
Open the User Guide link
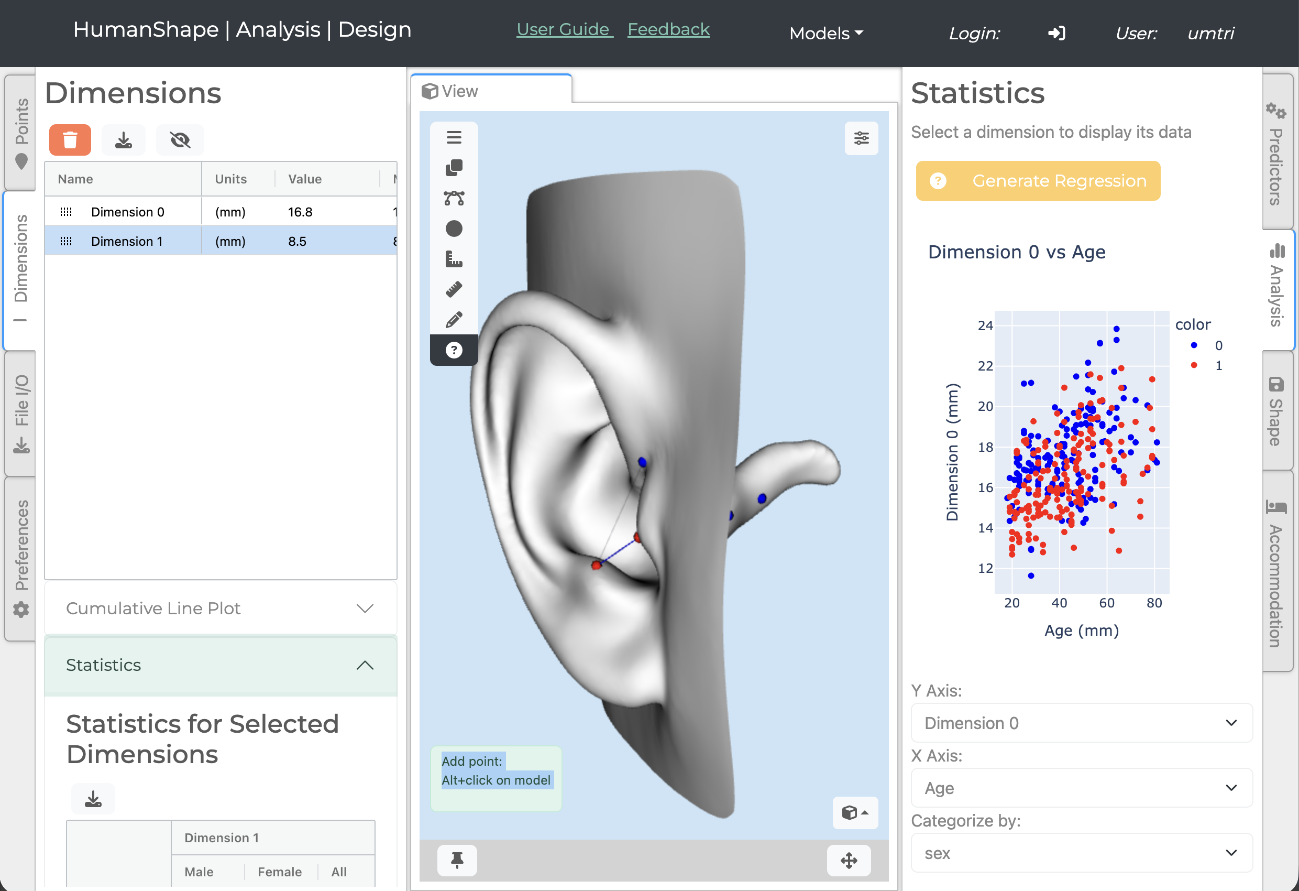pyautogui.click(x=564, y=29)
